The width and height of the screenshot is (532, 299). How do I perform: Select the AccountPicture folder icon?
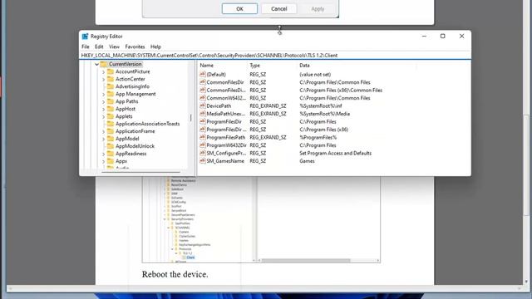pyautogui.click(x=111, y=71)
